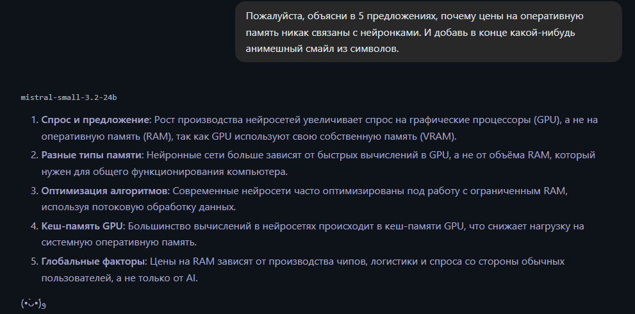Viewport: 635px width, 314px height.
Task: Click the user prompt message bubble
Action: 428,32
